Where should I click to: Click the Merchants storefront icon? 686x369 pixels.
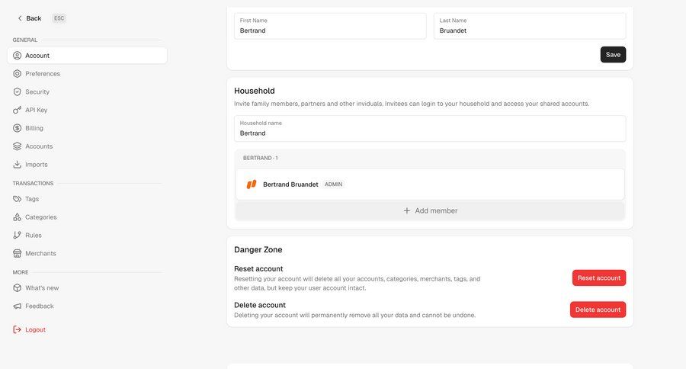(17, 253)
